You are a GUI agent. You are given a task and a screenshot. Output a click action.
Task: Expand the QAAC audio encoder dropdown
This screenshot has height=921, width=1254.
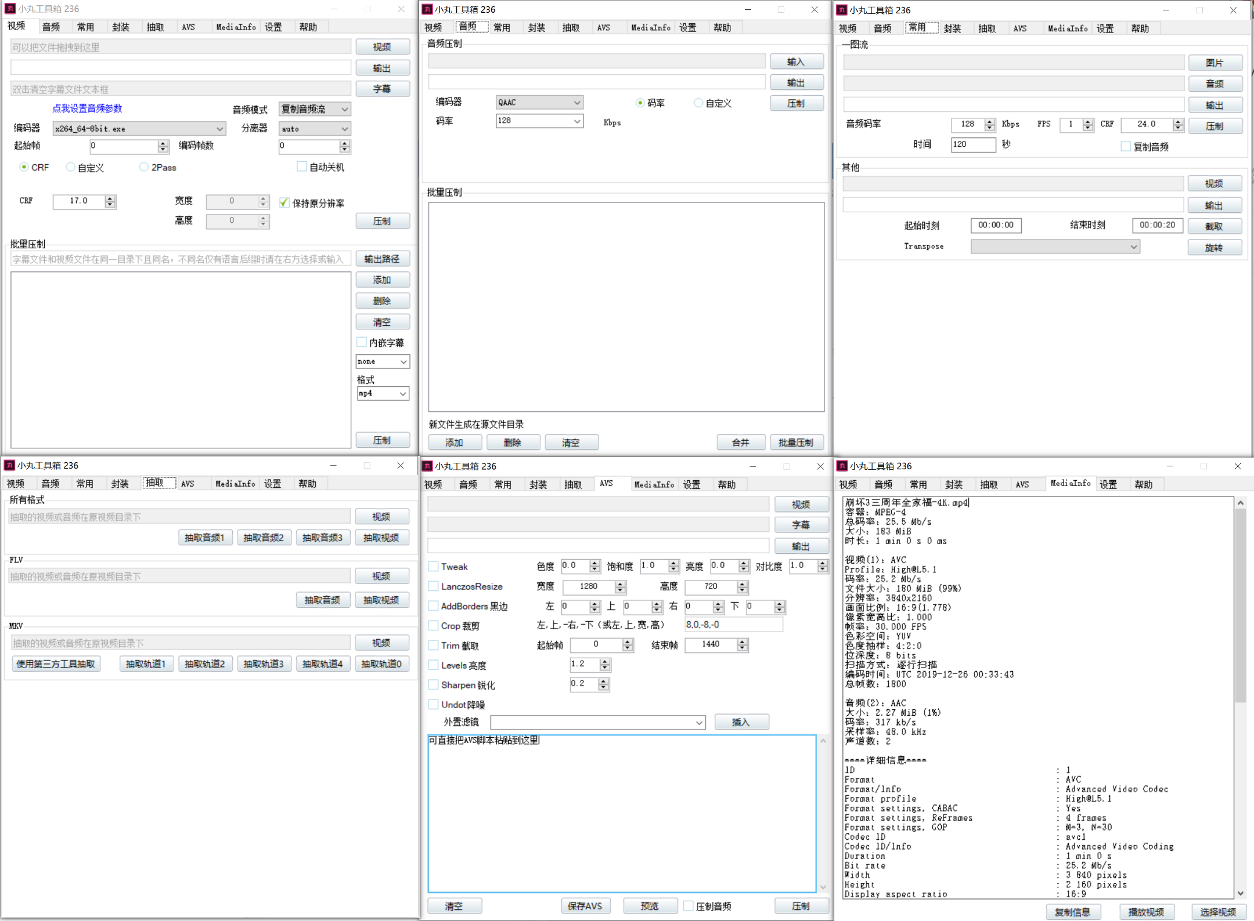pyautogui.click(x=576, y=103)
